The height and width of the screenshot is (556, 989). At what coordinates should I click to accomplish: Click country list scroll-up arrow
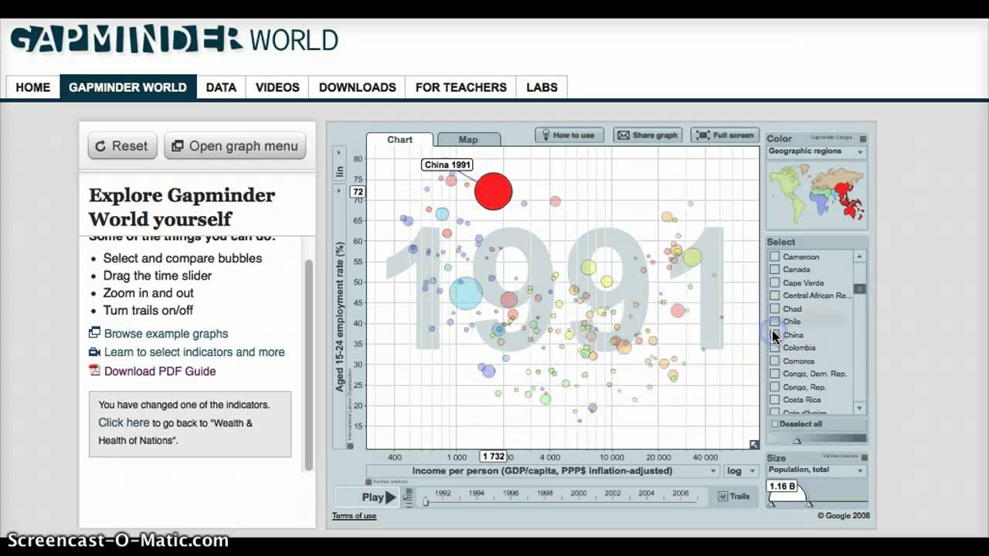pyautogui.click(x=859, y=256)
